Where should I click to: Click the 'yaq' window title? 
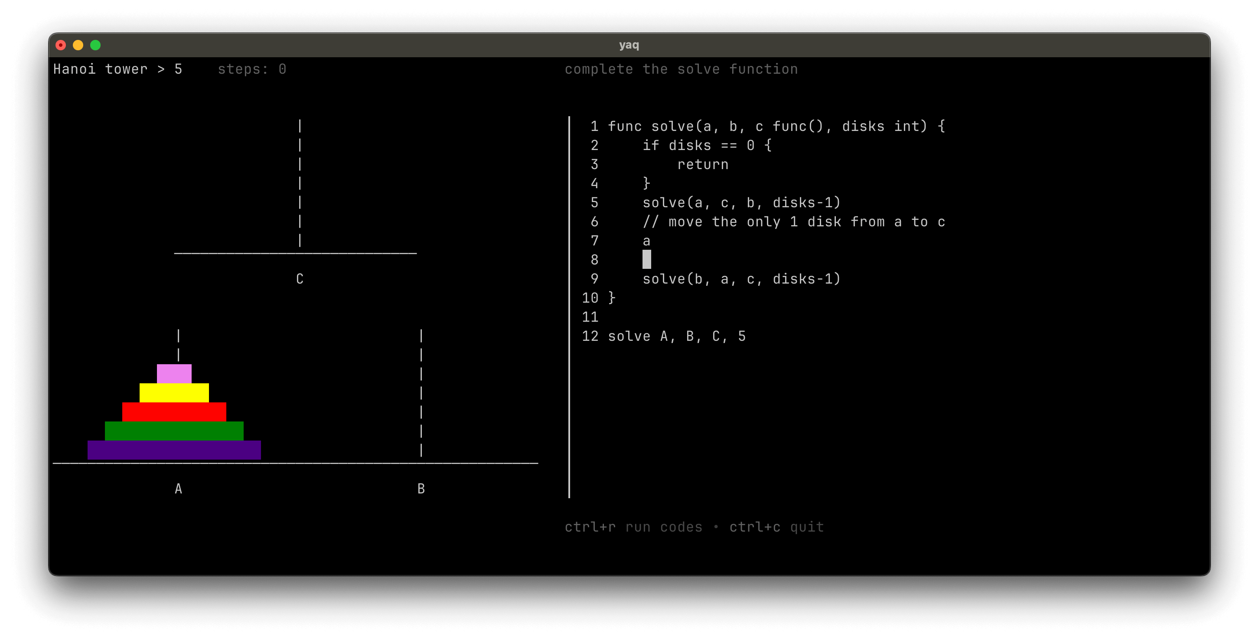[629, 45]
